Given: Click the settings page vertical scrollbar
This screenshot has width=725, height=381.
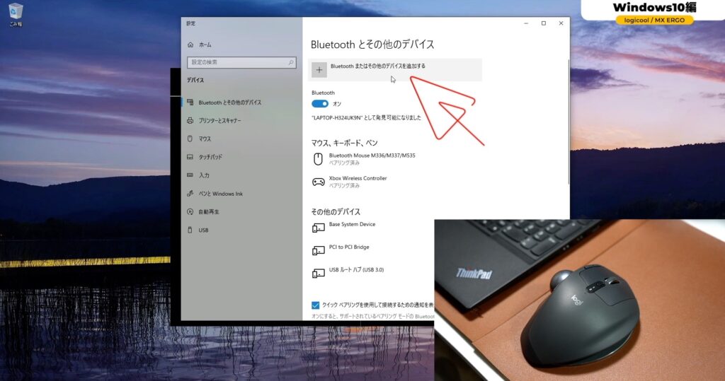Looking at the screenshot, I should point(569,122).
